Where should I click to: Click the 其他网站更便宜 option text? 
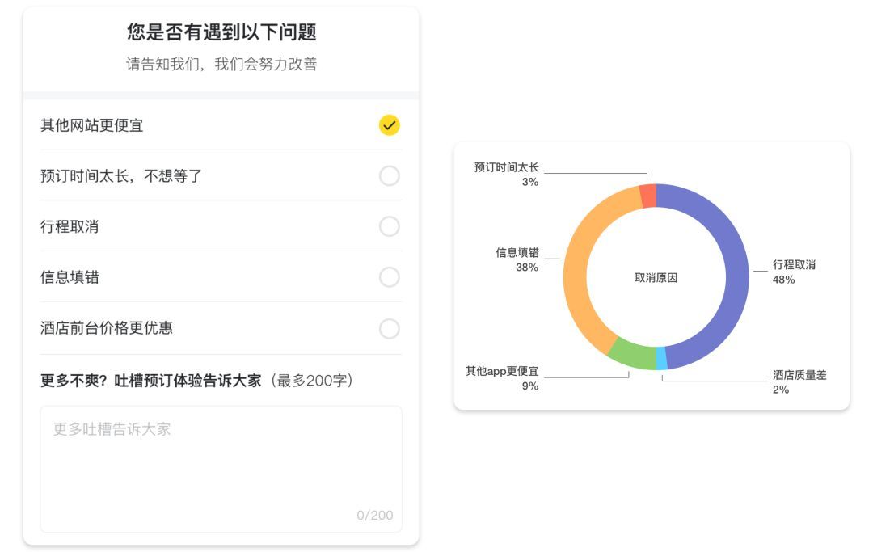pyautogui.click(x=92, y=126)
